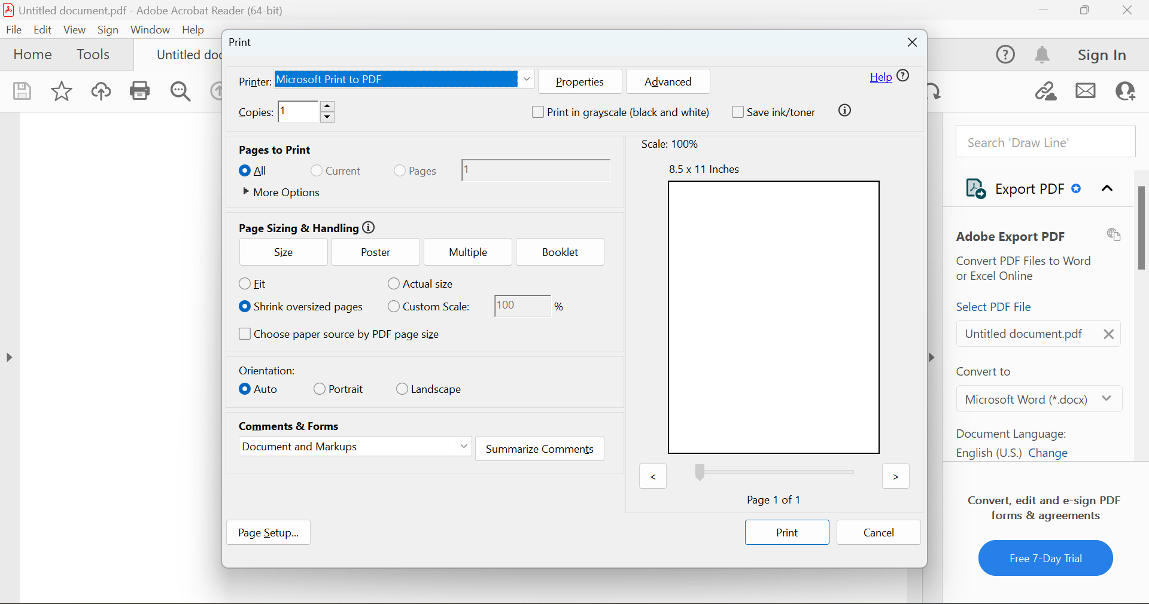Open Page Setup dialog
Viewport: 1149px width, 604px height.
point(268,532)
